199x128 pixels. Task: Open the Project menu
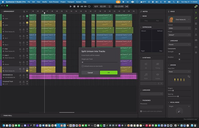pos(63,2)
